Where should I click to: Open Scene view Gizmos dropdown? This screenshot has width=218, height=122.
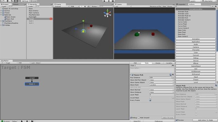click(x=95, y=6)
